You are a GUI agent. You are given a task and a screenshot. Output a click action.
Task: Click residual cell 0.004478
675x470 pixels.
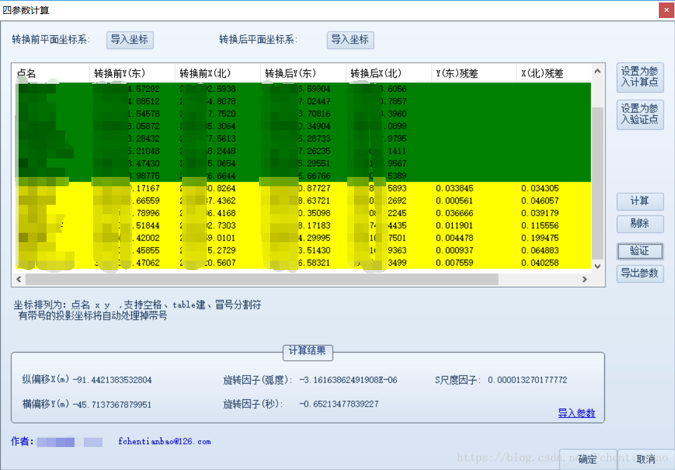coord(455,238)
